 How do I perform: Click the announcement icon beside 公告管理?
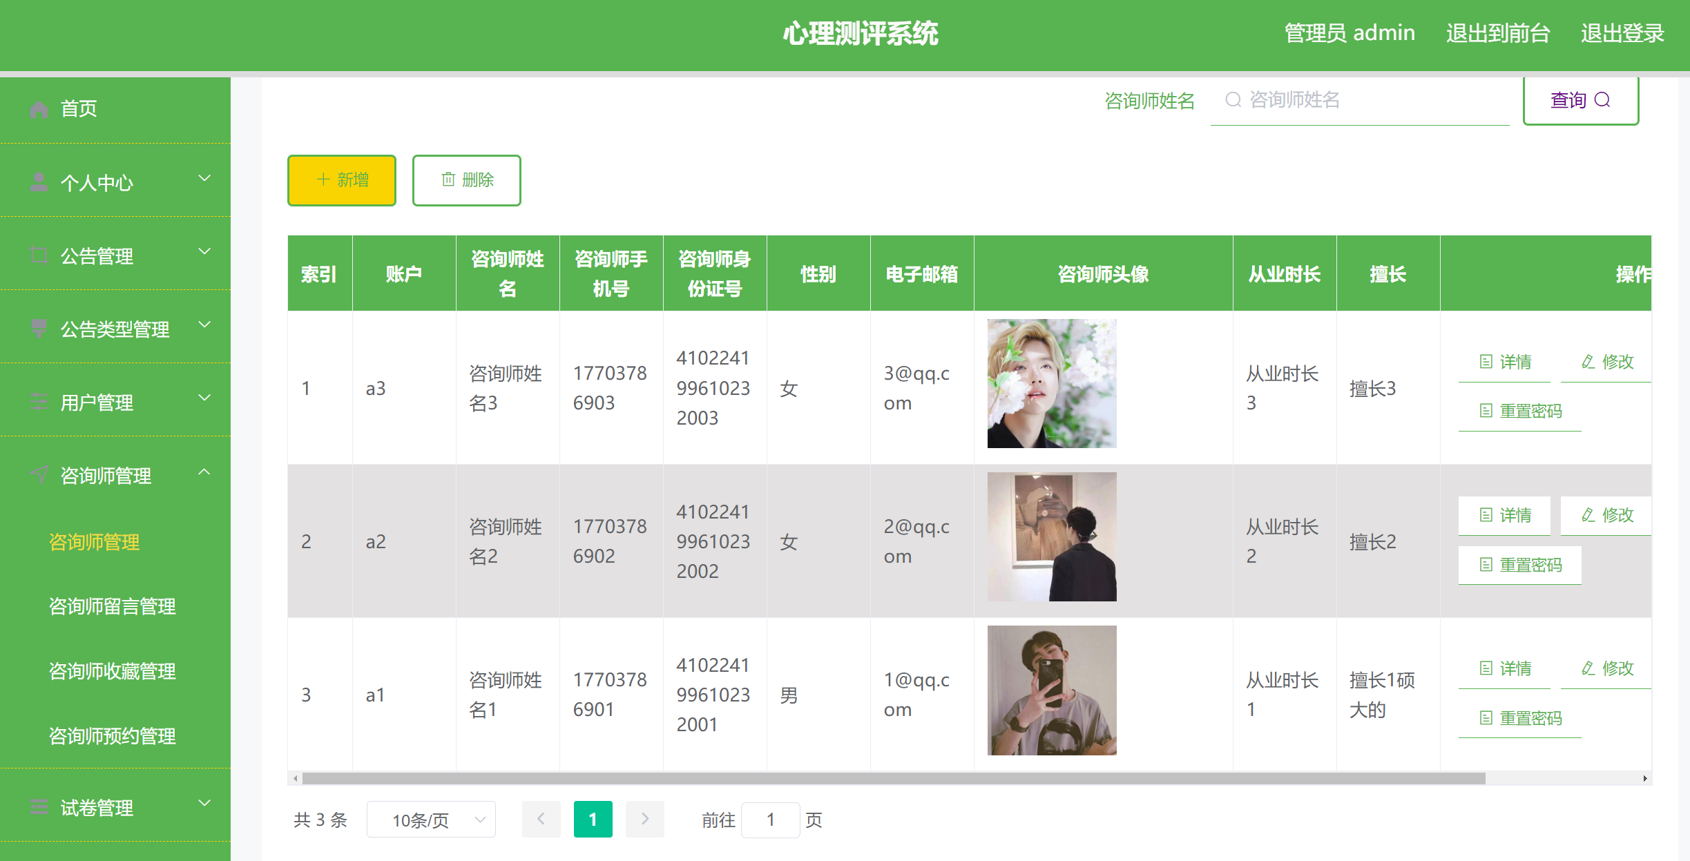point(38,255)
